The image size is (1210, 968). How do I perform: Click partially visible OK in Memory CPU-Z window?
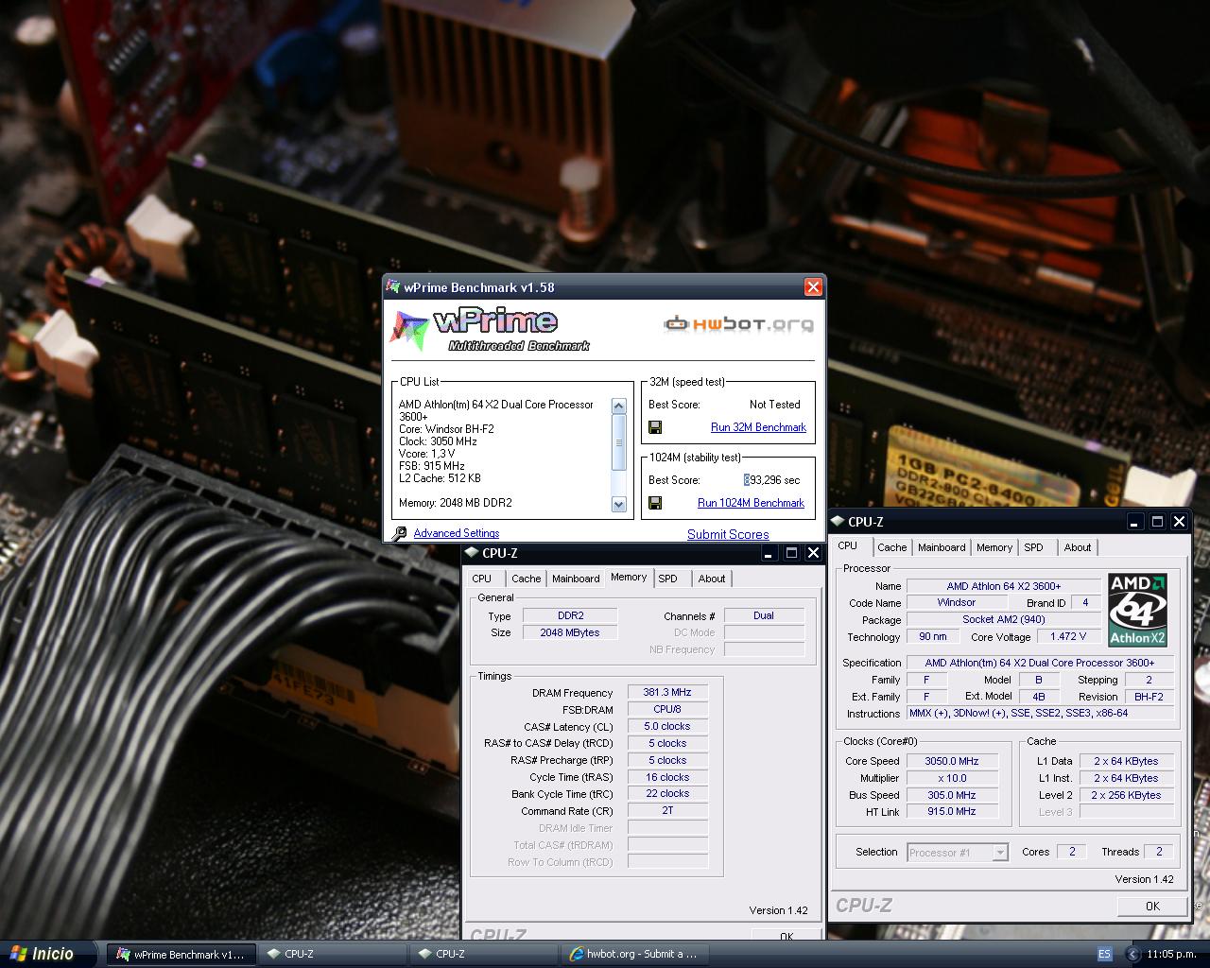pyautogui.click(x=786, y=934)
